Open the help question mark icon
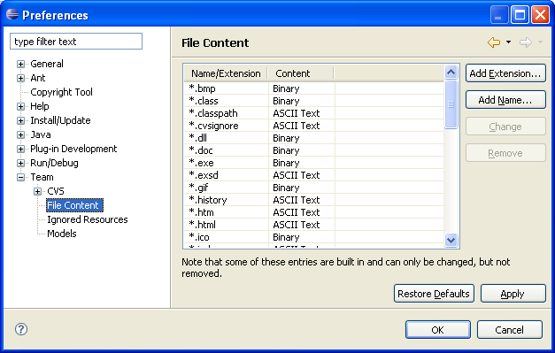 [x=21, y=329]
